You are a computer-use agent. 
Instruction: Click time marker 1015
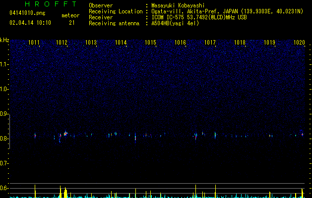pos(150,43)
